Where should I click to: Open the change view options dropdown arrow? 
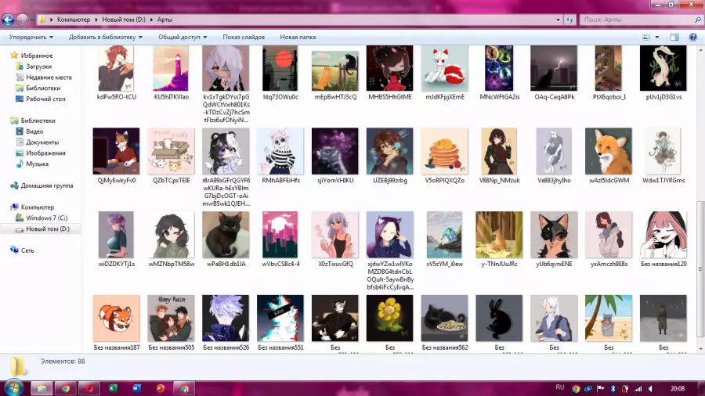click(x=658, y=37)
